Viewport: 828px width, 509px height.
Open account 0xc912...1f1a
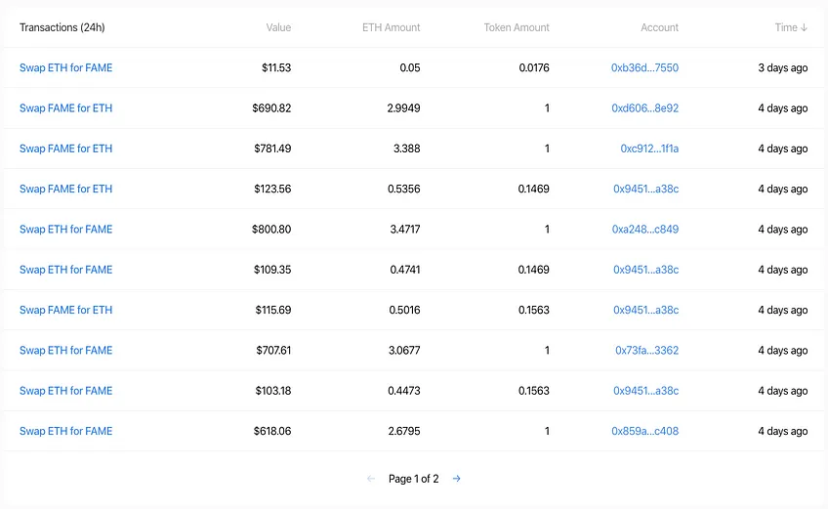[x=649, y=148]
